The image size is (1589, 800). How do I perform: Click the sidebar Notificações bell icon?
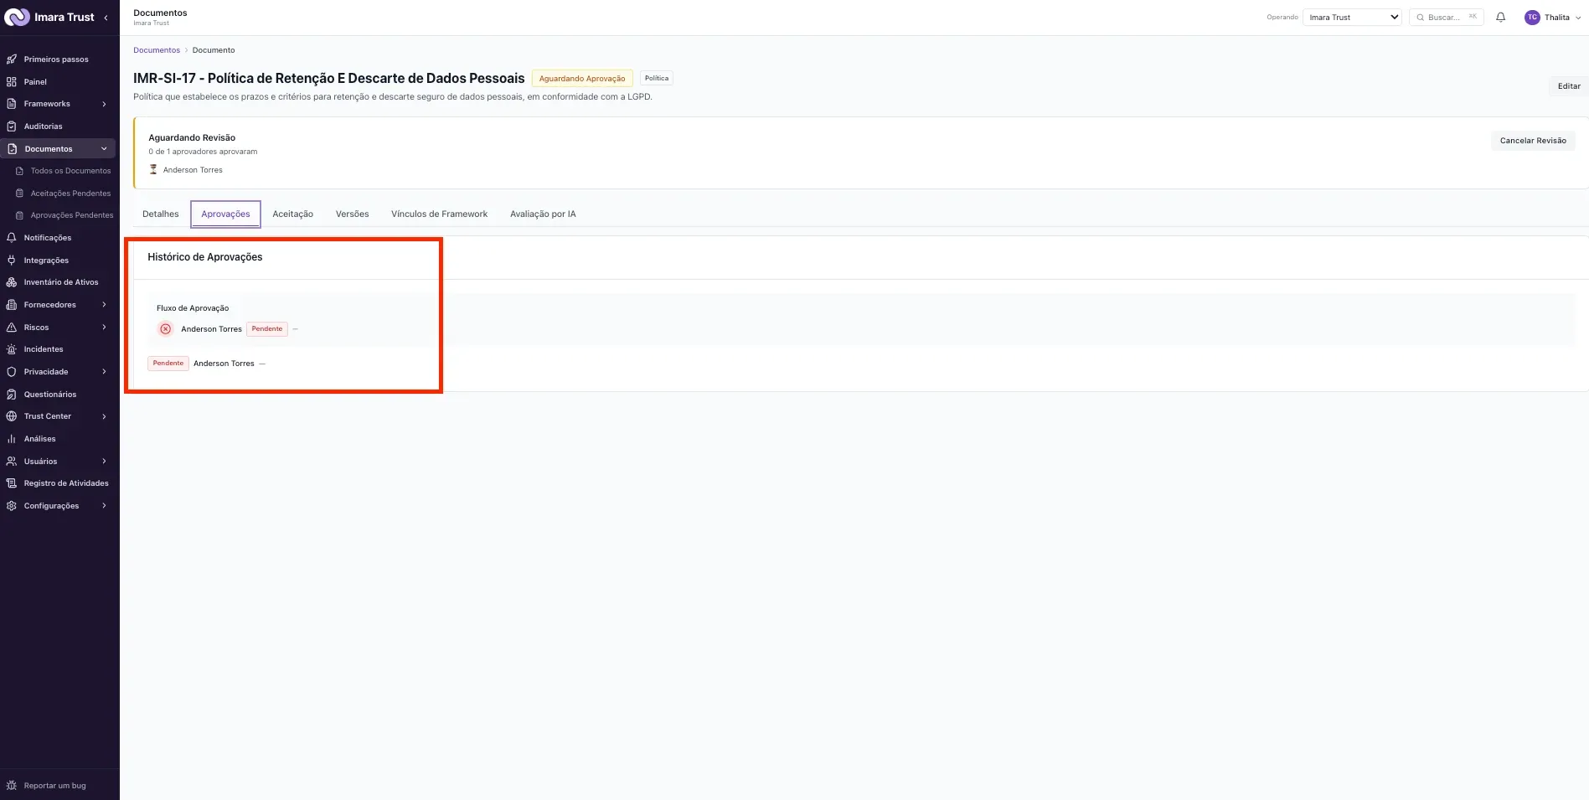pyautogui.click(x=12, y=238)
